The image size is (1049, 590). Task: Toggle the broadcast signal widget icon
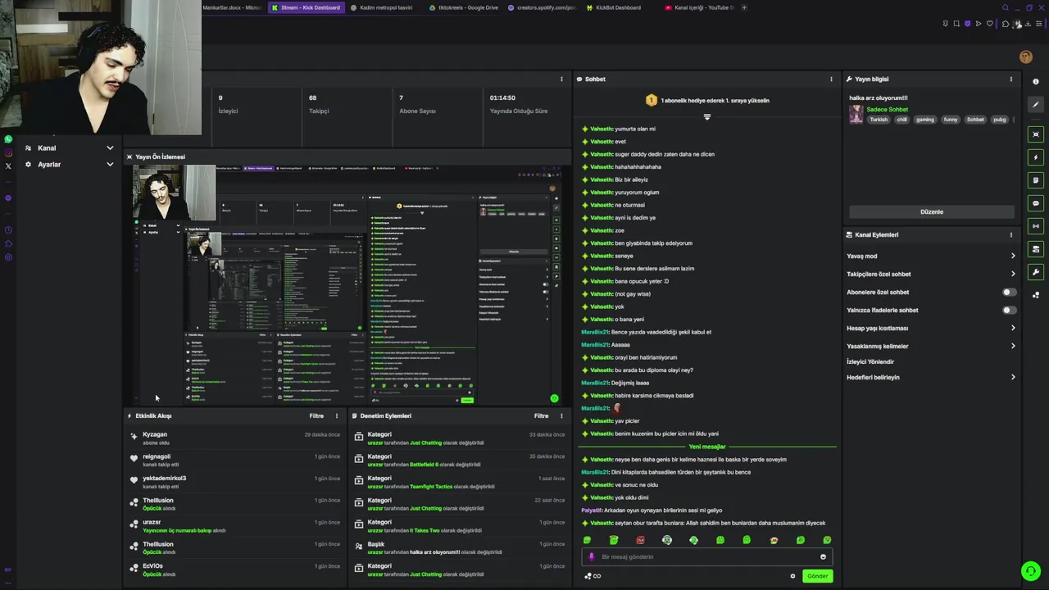point(1036,226)
